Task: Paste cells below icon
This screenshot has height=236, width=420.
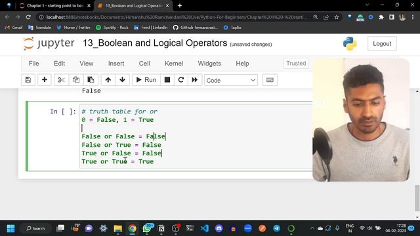Action: coord(91,80)
